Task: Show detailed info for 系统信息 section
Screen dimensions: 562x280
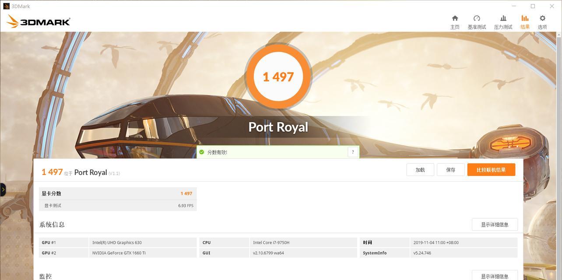Action: pos(495,224)
